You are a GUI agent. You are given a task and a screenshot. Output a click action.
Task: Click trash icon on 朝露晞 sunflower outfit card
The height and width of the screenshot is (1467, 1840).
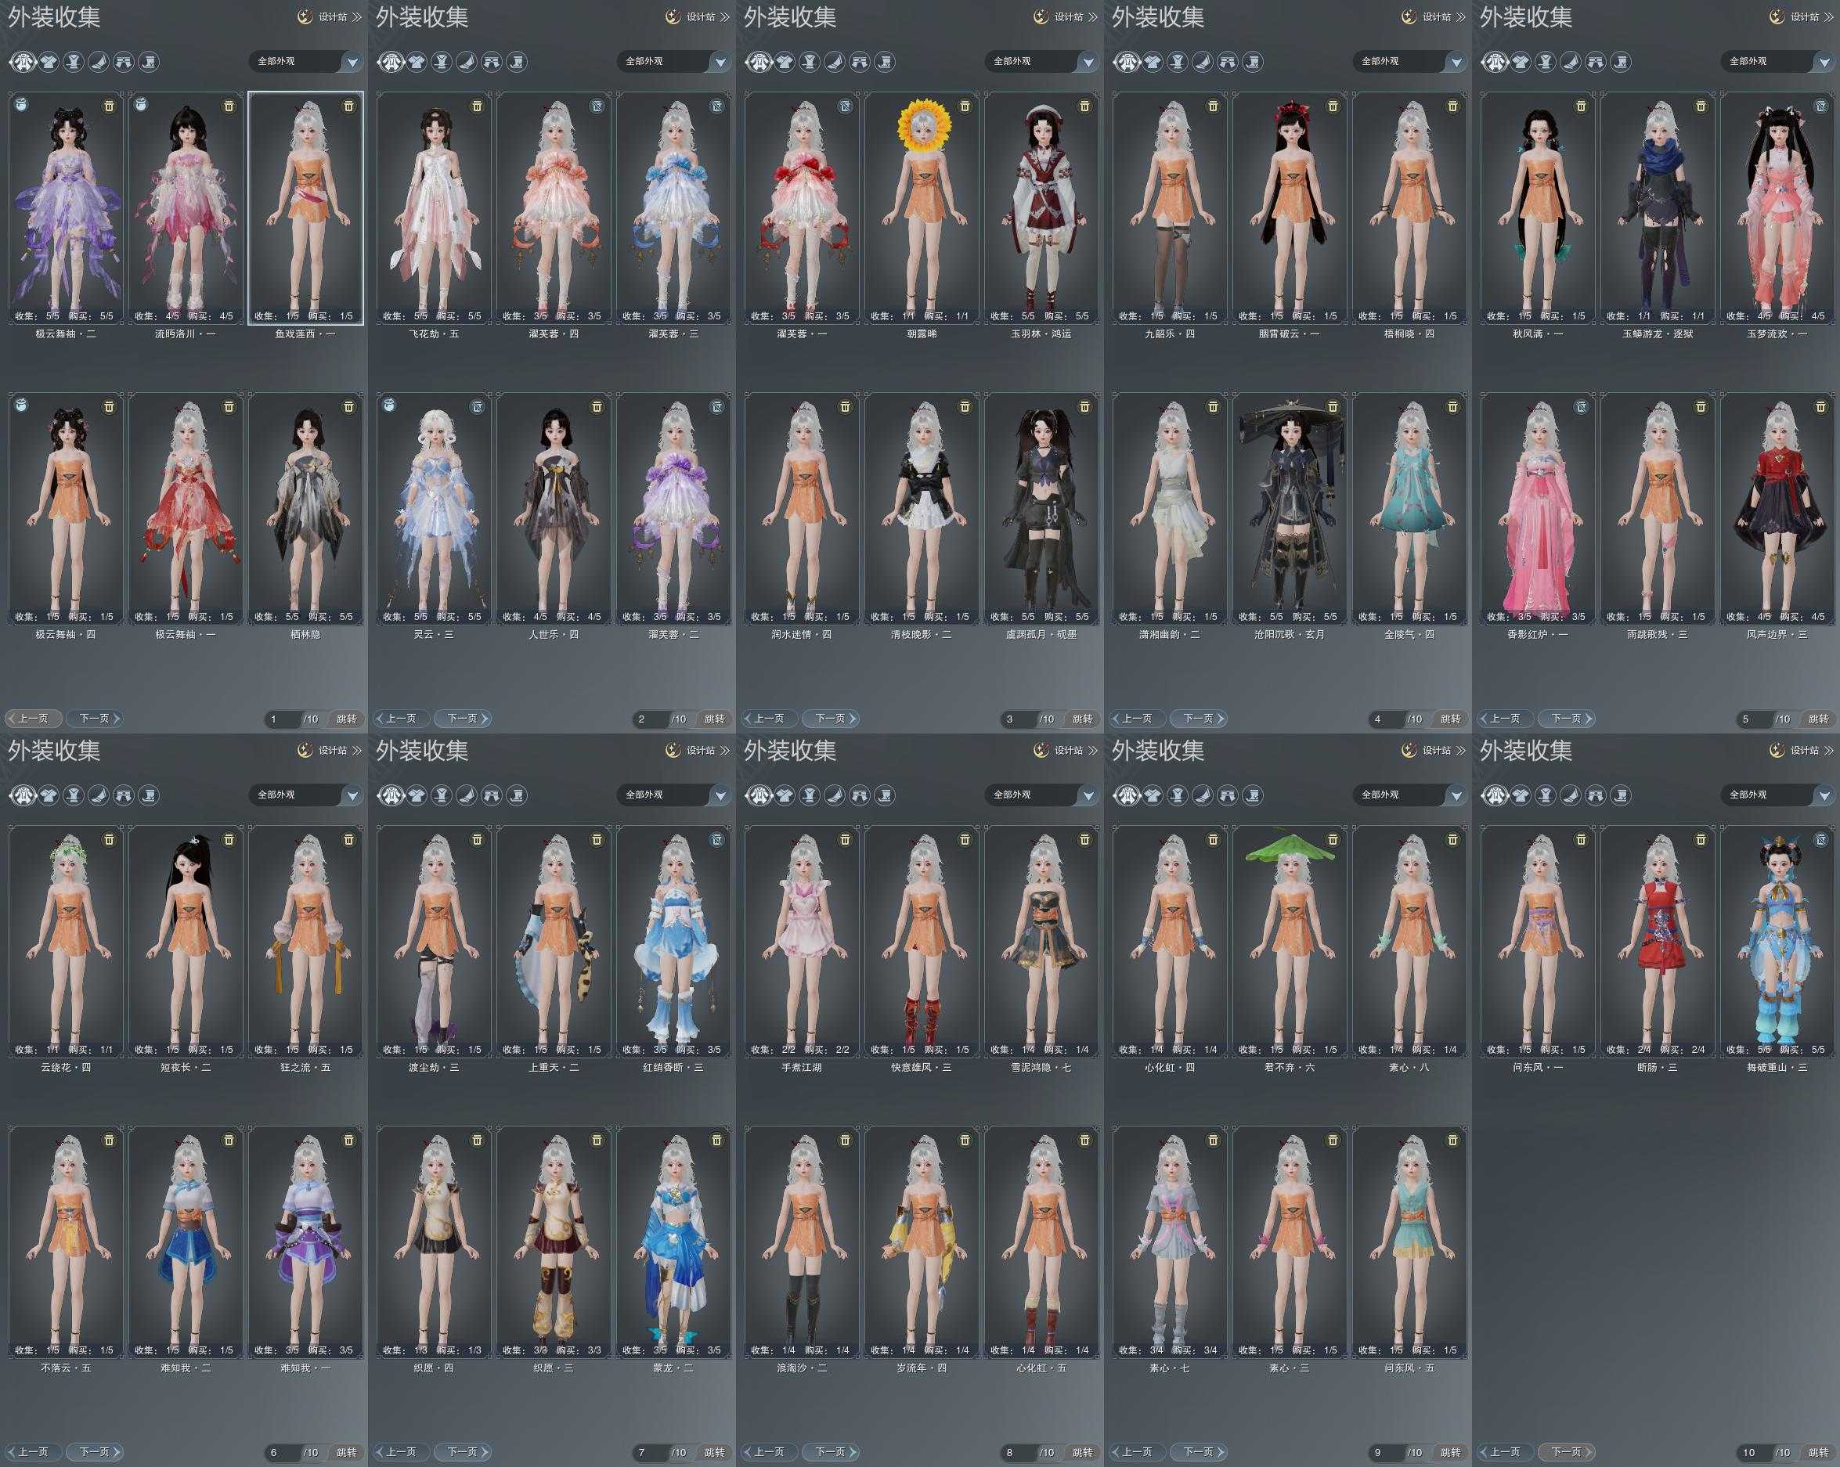[x=965, y=106]
